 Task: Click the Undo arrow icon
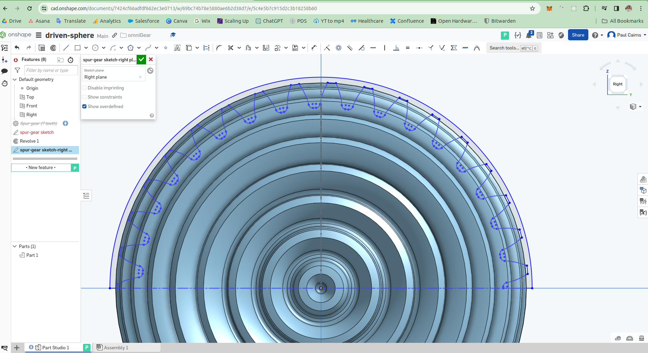17,48
